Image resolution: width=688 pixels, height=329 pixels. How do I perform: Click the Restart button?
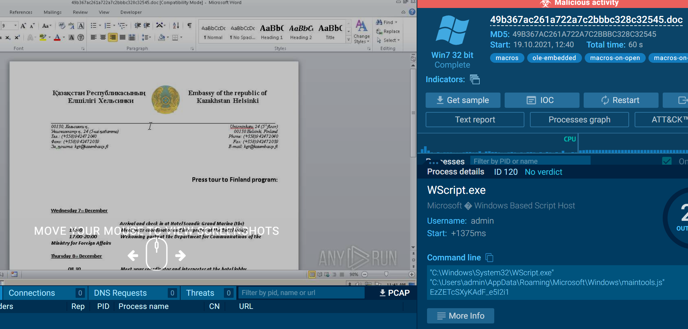coord(621,100)
